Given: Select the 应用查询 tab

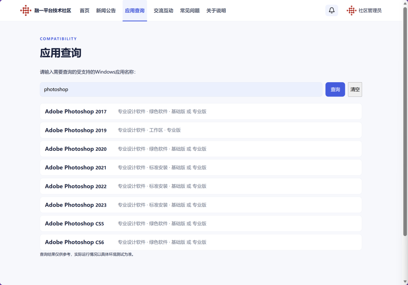Looking at the screenshot, I should point(134,11).
